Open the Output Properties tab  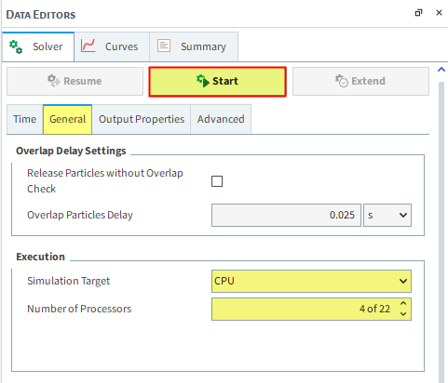(x=142, y=119)
